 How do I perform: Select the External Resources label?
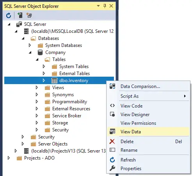71,109
